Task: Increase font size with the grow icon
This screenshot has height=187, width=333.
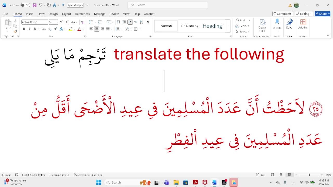Action: tap(61, 22)
